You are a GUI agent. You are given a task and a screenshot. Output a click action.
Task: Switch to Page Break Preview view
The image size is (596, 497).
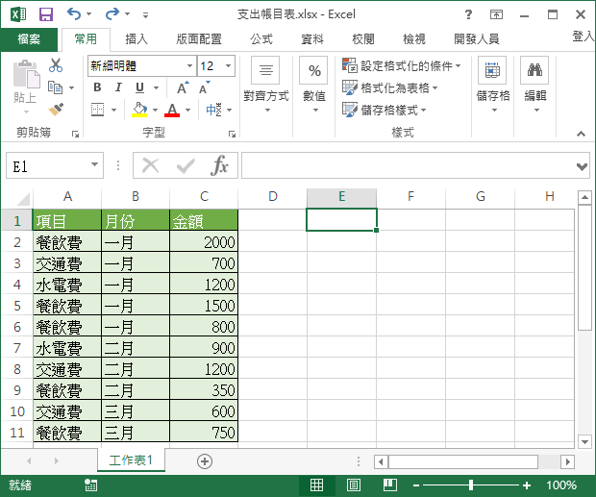pos(390,485)
